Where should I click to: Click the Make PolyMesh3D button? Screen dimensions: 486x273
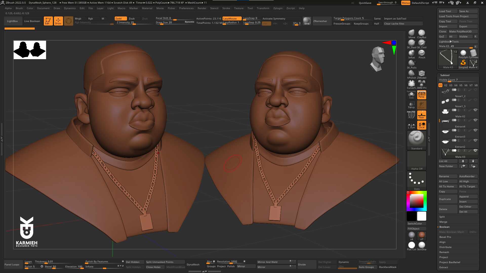click(x=463, y=31)
